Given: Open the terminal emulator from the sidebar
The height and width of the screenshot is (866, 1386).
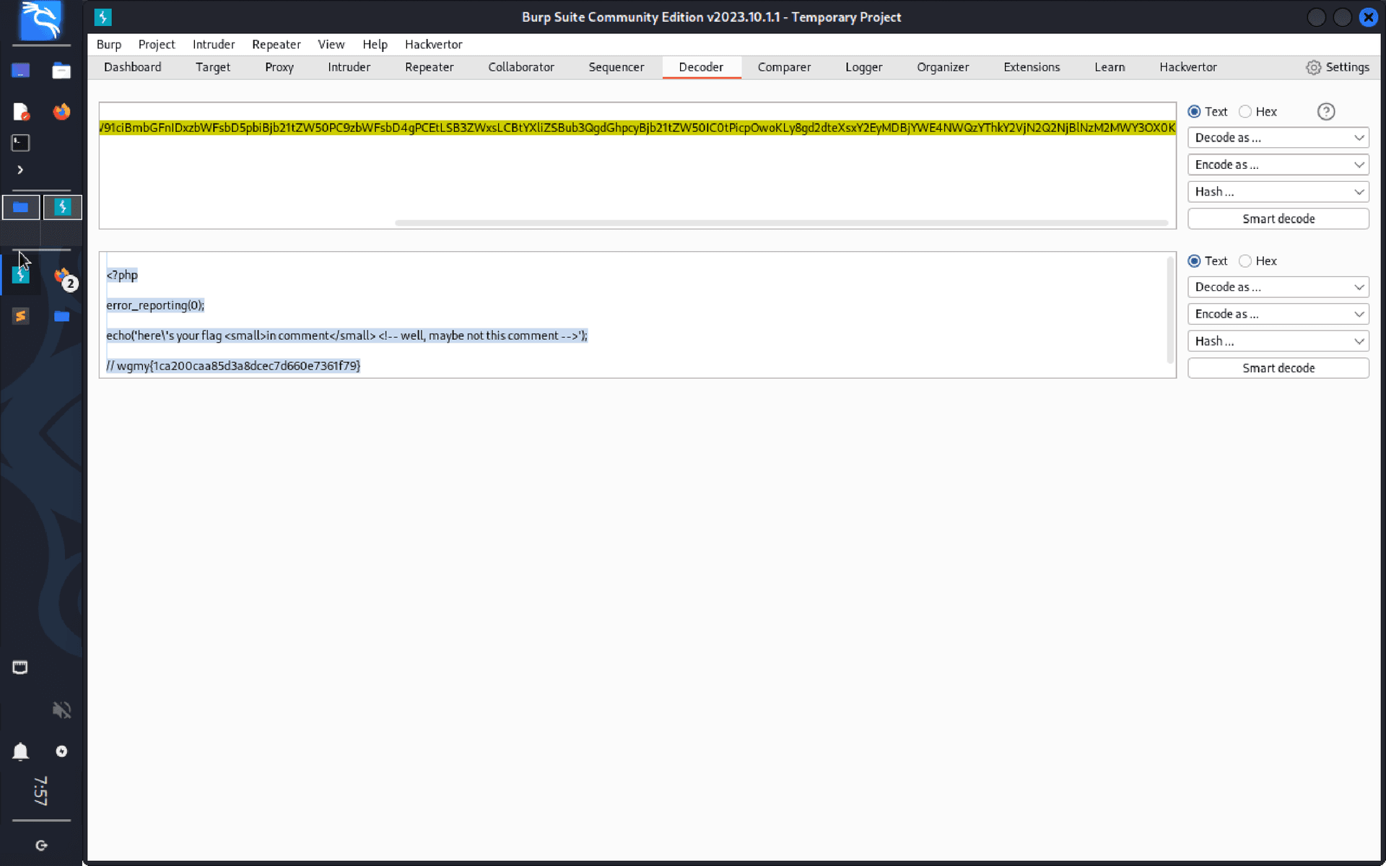Looking at the screenshot, I should point(20,143).
